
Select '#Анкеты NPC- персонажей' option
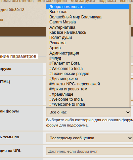pos(88,84)
